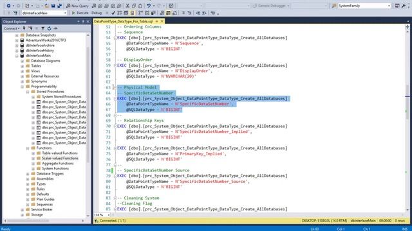This screenshot has height=231, width=412.
Task: Click the Save All icon
Action: point(60,6)
